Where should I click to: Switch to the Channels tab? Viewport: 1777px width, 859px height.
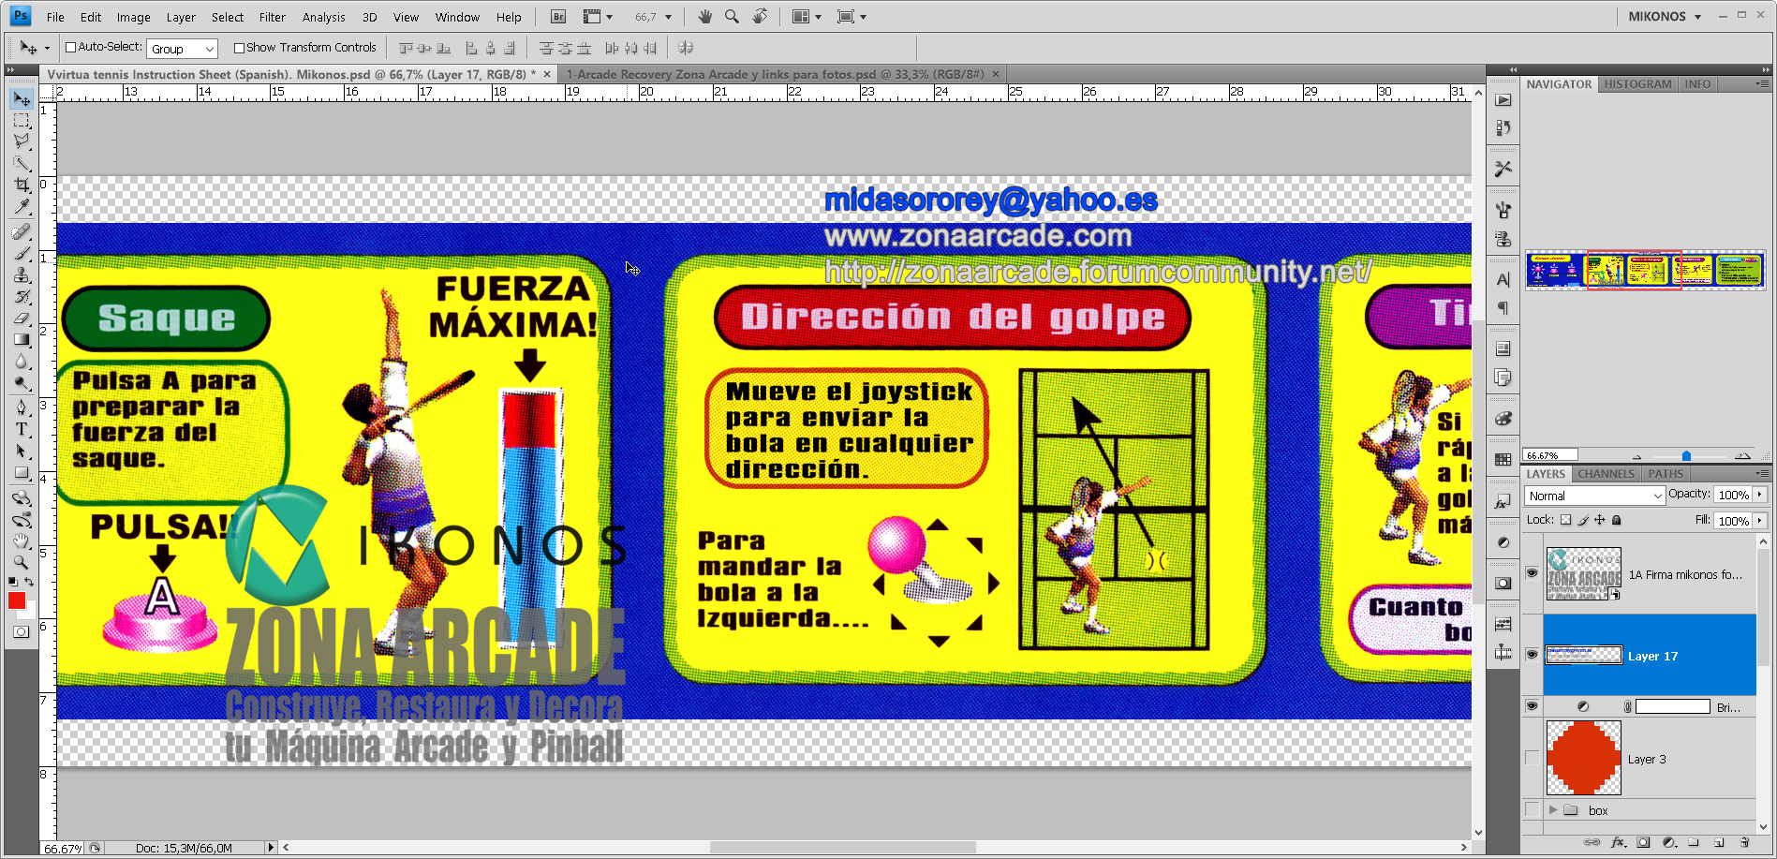click(x=1606, y=473)
